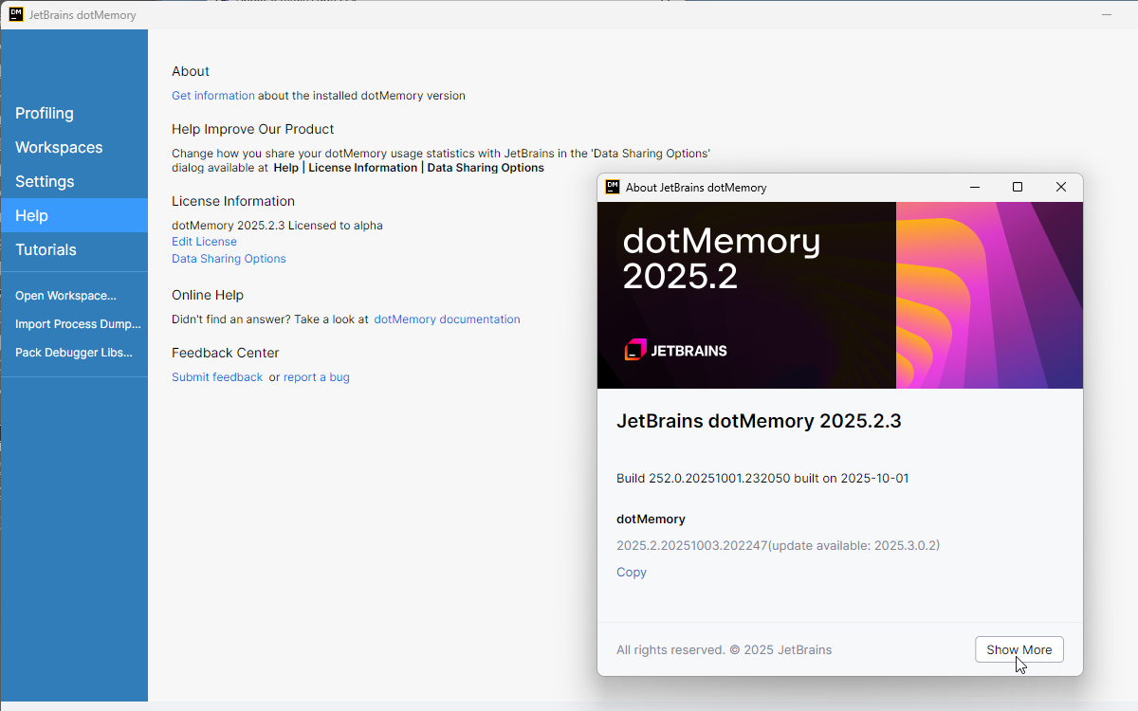Open Tutorials from the sidebar
Viewport: 1138px width, 711px height.
click(x=46, y=250)
